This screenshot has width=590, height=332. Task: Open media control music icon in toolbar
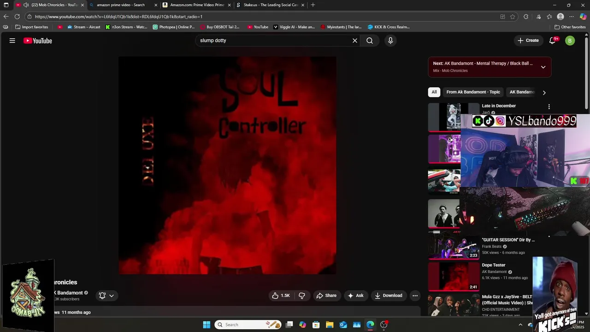pos(538,17)
